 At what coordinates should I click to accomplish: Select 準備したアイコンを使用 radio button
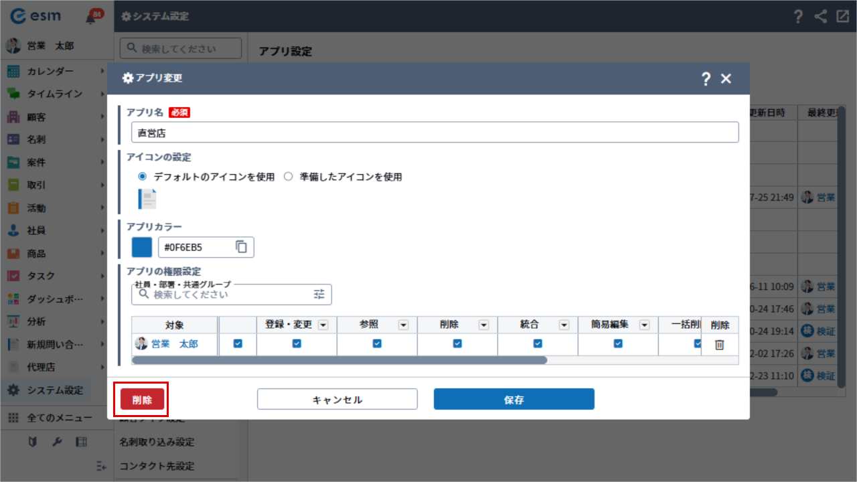pos(289,177)
